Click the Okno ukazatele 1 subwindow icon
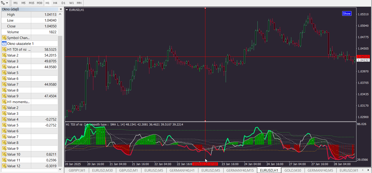Image resolution: width=372 pixels, height=173 pixels. click(x=4, y=43)
